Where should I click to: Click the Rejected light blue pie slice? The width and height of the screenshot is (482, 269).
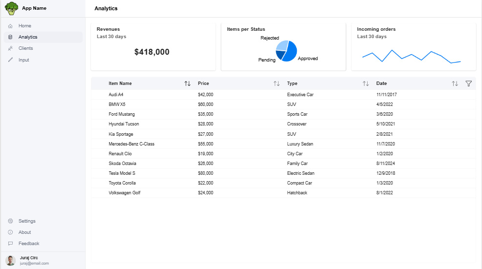pyautogui.click(x=282, y=45)
